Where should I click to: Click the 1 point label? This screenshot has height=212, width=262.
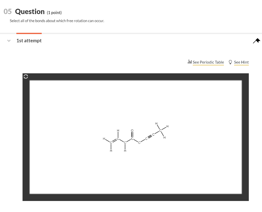54,12
